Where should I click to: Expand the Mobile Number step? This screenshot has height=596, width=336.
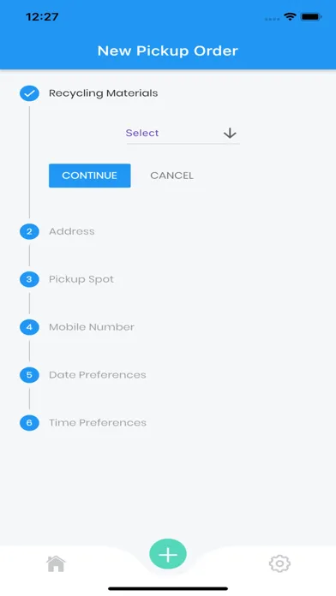coord(92,327)
